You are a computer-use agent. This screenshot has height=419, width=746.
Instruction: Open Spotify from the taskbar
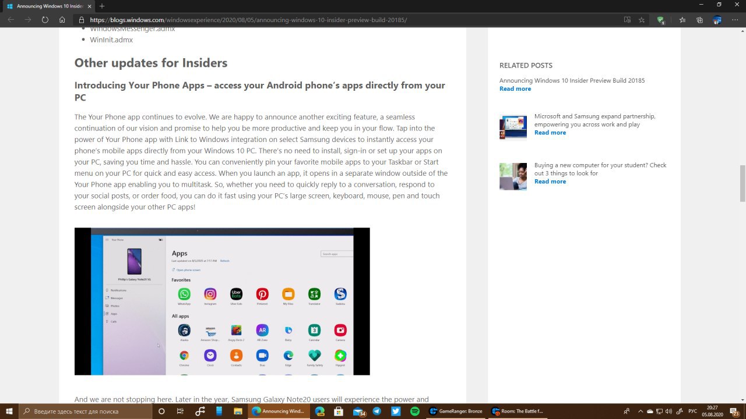point(415,411)
